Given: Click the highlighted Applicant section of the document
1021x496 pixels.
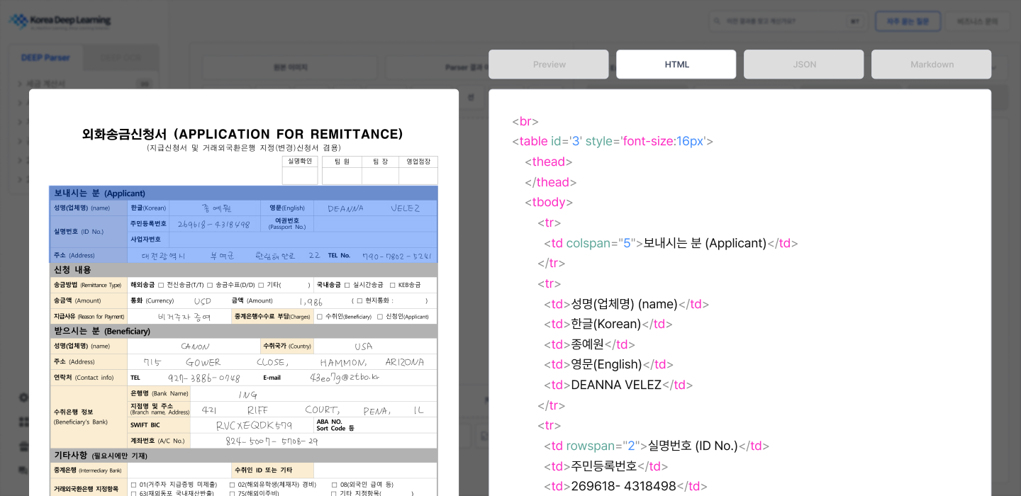Looking at the screenshot, I should 243,225.
